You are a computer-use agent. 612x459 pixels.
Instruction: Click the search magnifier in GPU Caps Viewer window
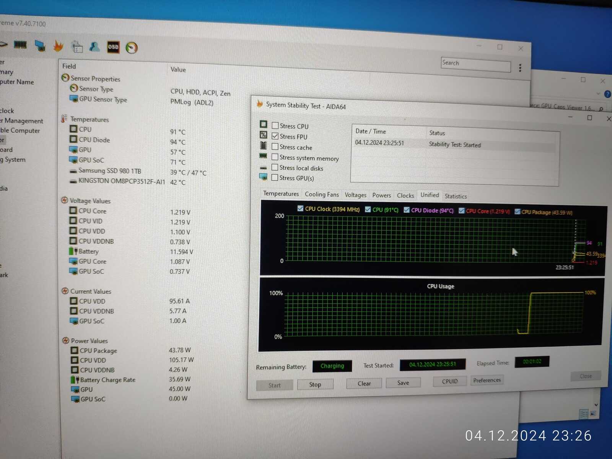601,109
